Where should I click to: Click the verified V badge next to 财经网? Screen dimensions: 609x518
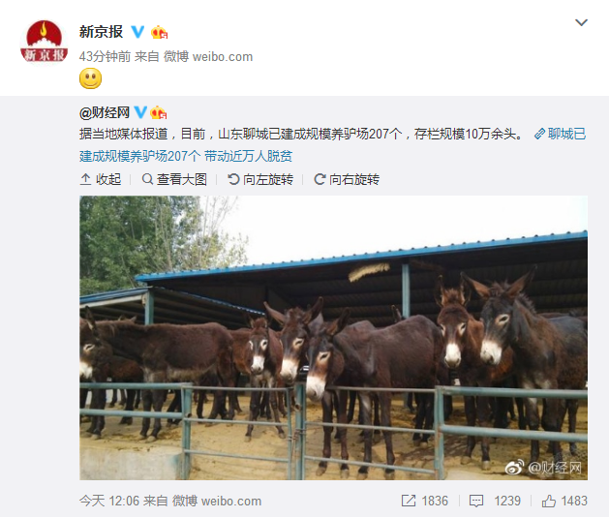tap(140, 112)
